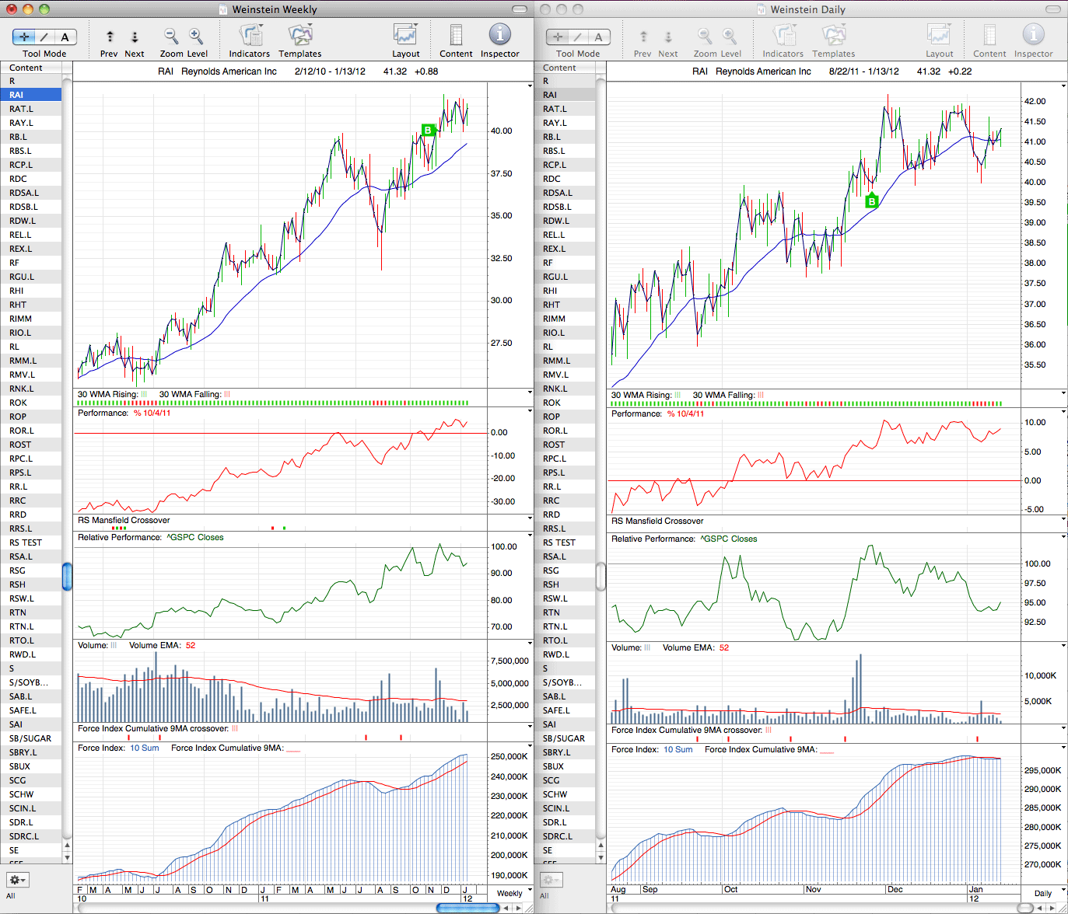Open the gear action menu below symbol list
Image resolution: width=1068 pixels, height=914 pixels.
[x=17, y=880]
